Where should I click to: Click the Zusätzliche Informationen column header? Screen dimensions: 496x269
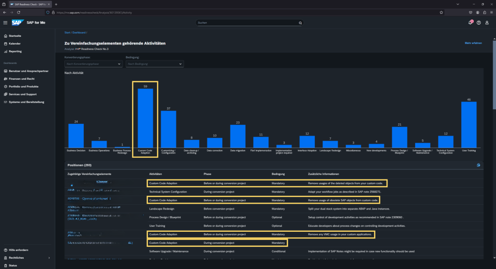click(x=323, y=174)
